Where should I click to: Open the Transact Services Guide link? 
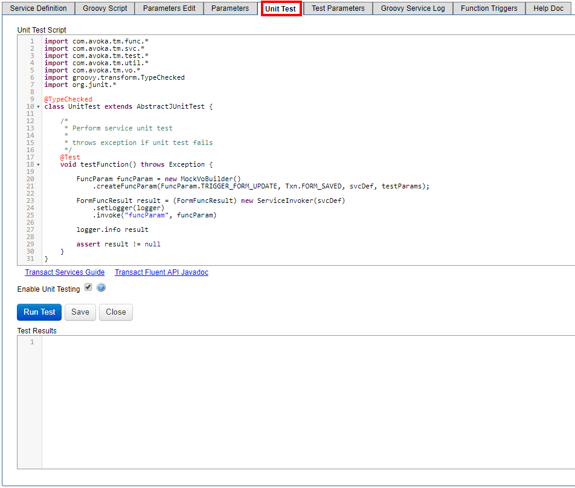pyautogui.click(x=65, y=272)
